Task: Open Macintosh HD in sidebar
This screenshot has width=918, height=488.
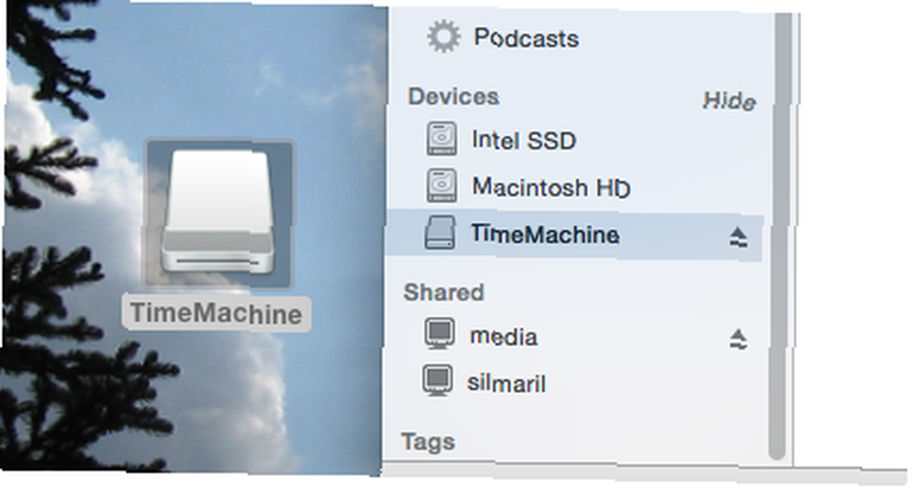Action: (551, 188)
